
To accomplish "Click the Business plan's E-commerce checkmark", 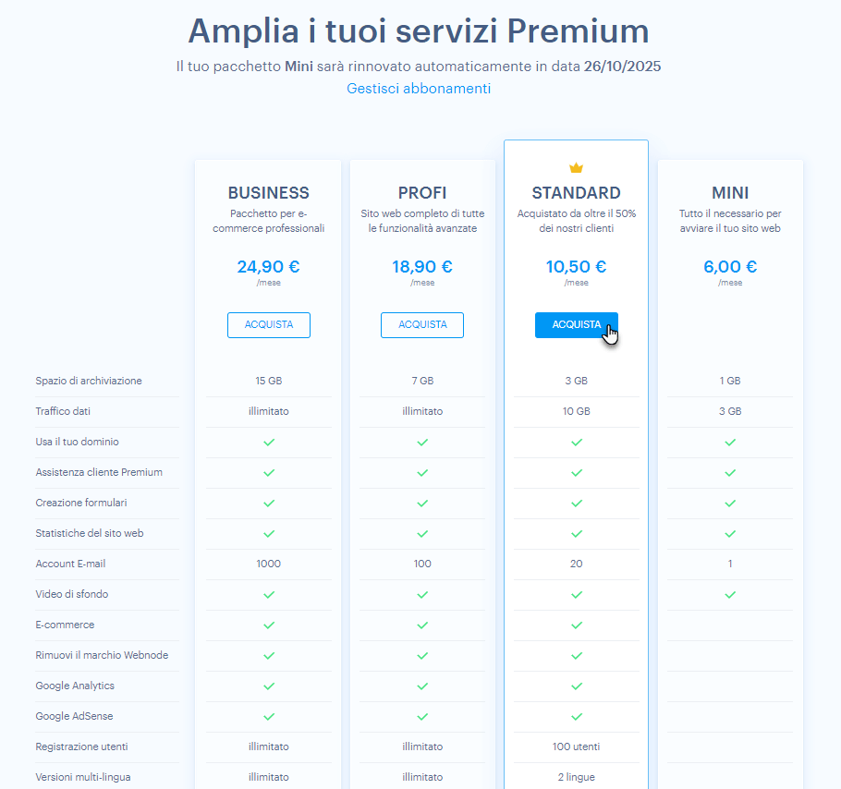I will tap(269, 625).
